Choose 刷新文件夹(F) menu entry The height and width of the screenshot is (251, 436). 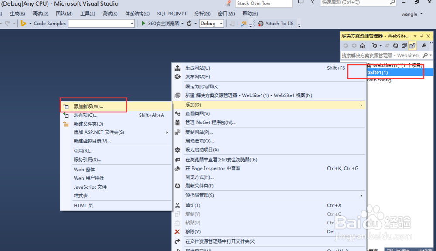click(x=269, y=186)
